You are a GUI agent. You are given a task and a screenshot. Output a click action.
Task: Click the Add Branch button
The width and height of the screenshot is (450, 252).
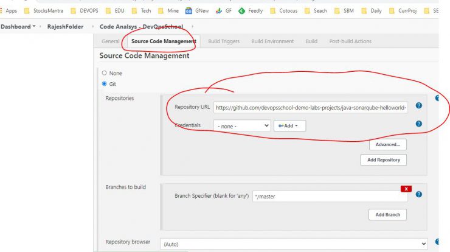[x=387, y=215]
